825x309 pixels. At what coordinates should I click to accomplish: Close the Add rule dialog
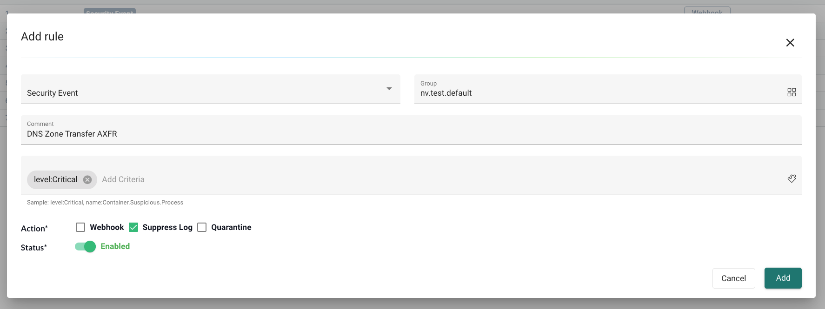pyautogui.click(x=790, y=43)
